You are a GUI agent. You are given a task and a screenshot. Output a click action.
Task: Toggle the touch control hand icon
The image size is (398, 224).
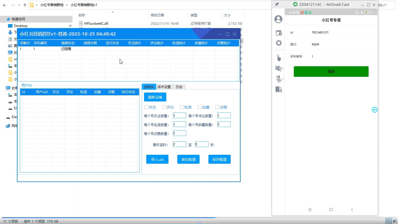[278, 58]
